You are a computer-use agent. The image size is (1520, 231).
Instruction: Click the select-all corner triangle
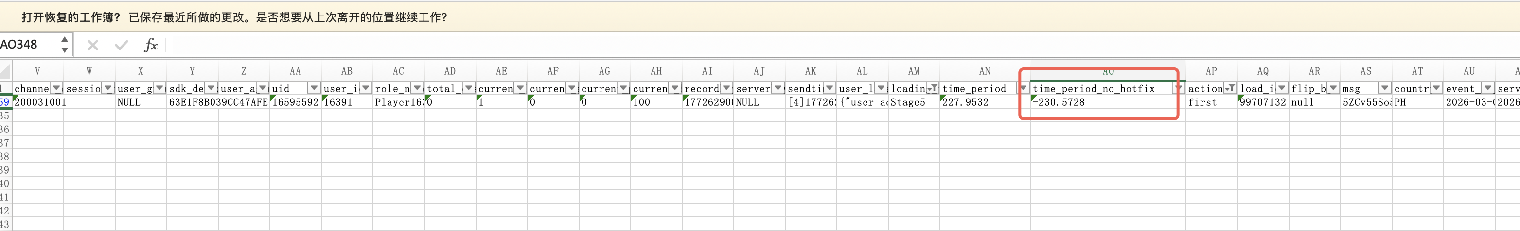(5, 72)
